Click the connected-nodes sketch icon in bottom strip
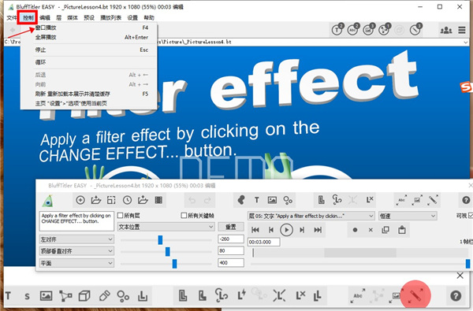 pyautogui.click(x=65, y=296)
